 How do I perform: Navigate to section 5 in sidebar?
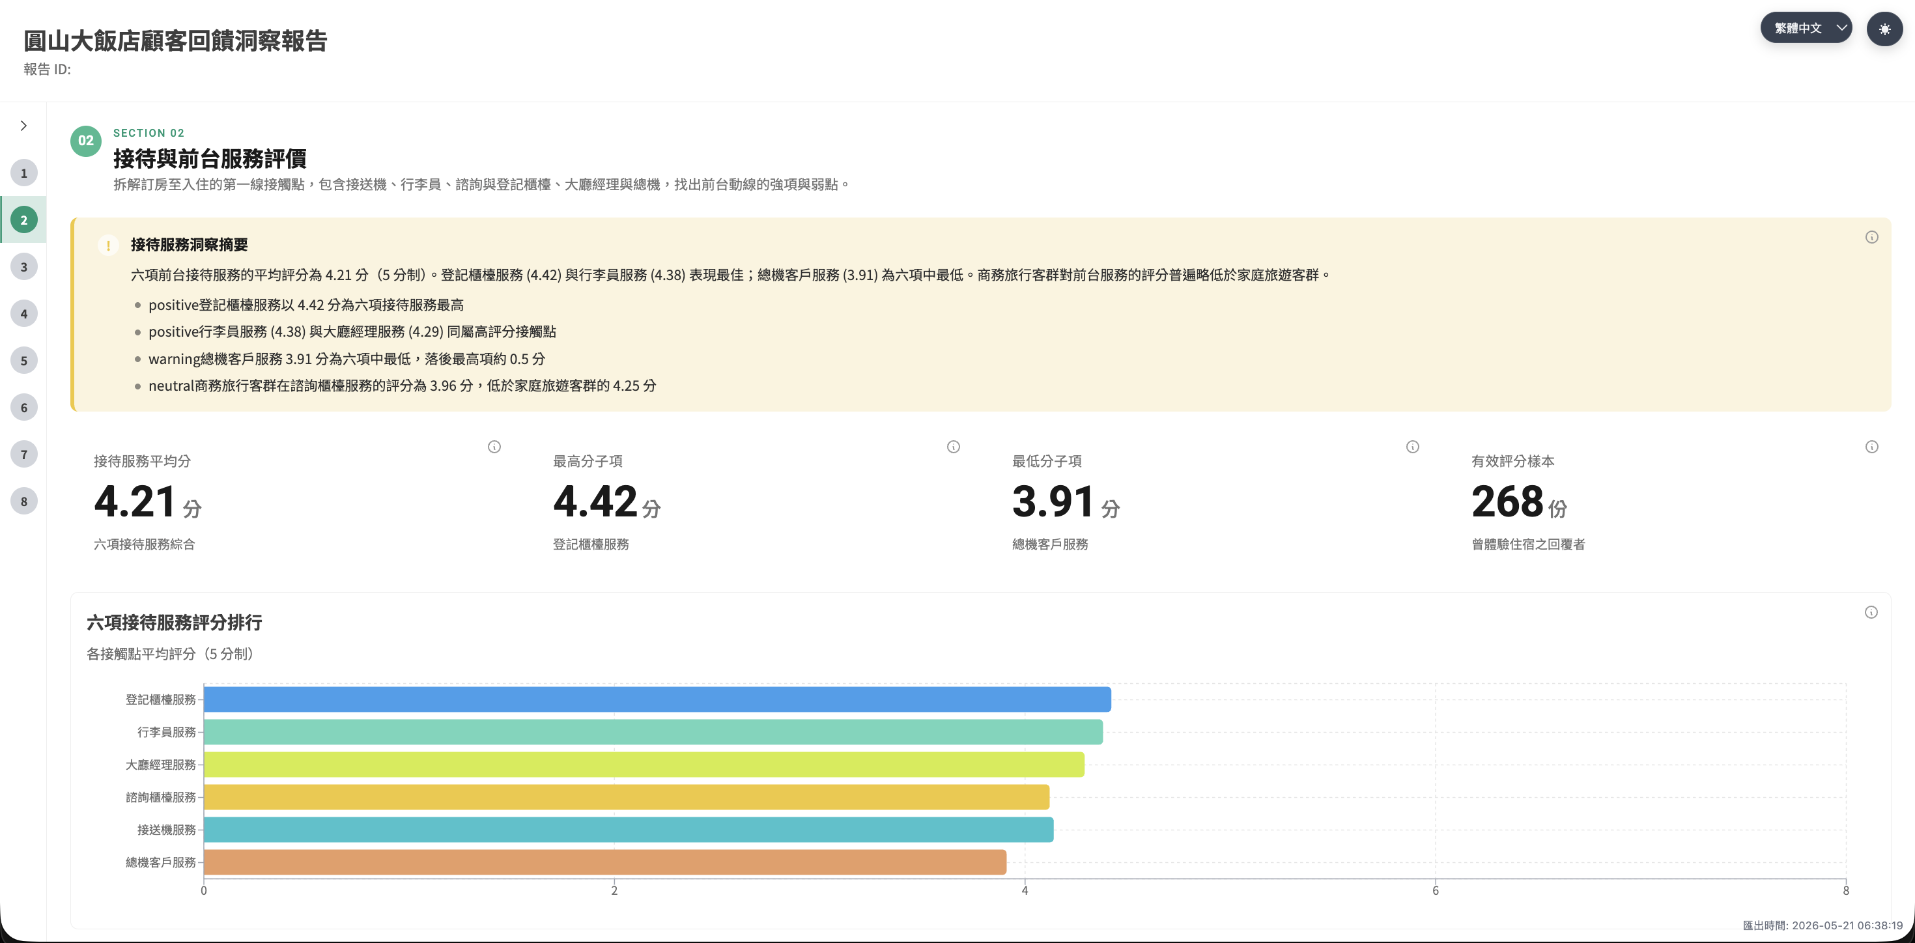24,360
